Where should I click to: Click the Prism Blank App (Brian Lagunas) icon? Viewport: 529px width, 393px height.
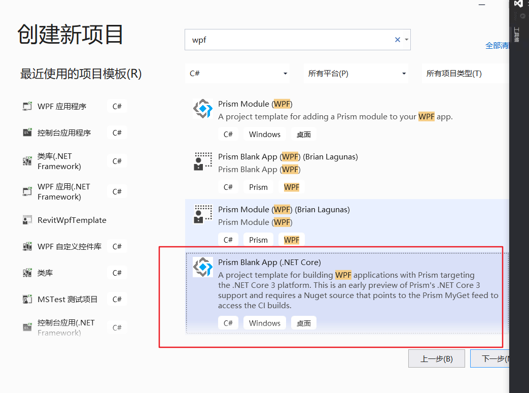pos(203,161)
